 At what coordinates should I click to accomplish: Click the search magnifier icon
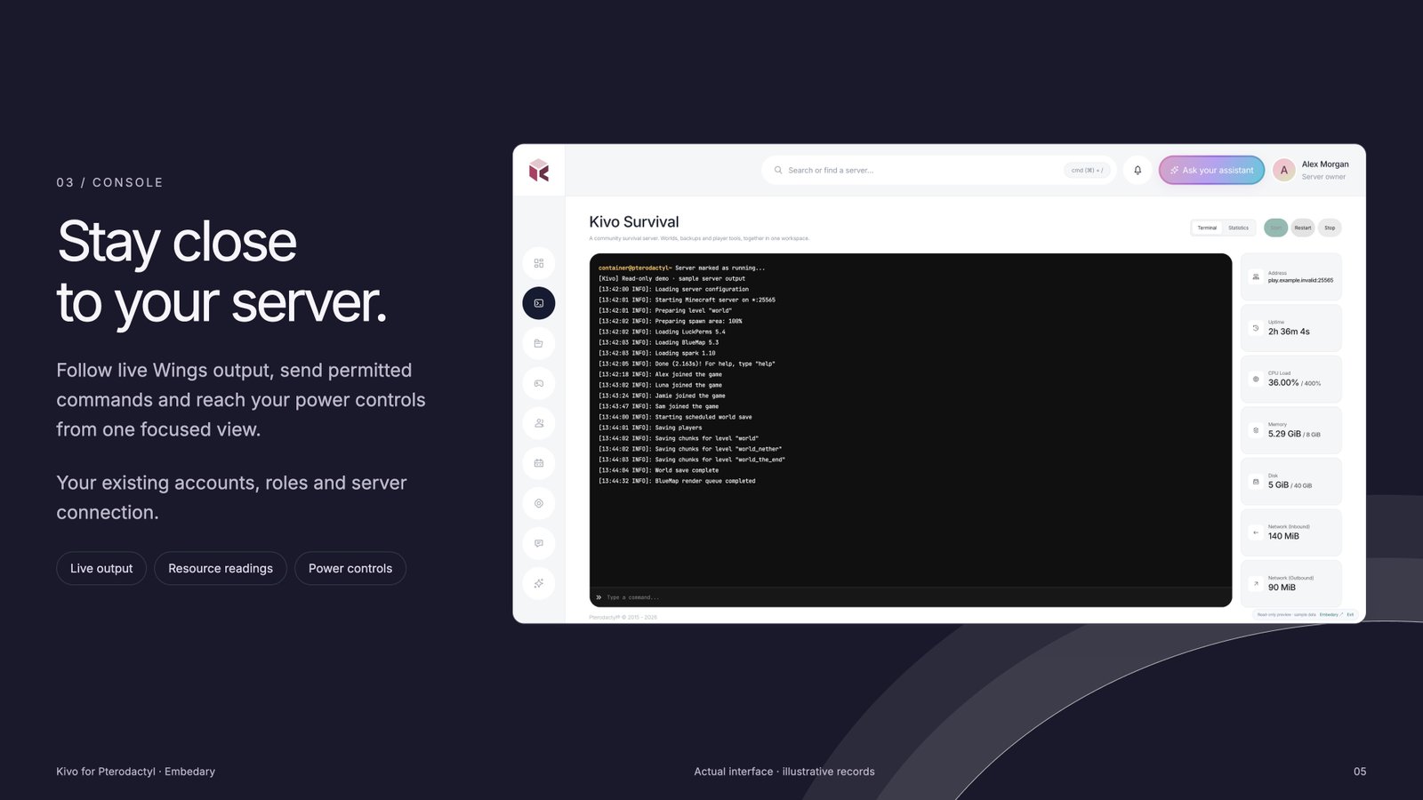tap(778, 170)
